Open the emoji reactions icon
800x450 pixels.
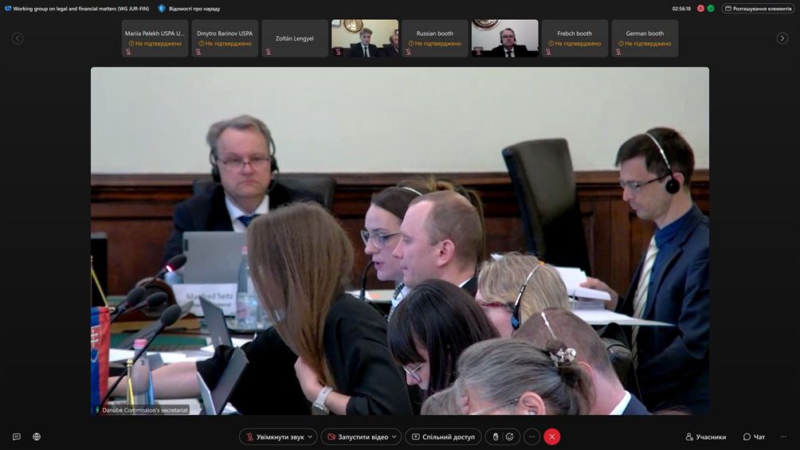pyautogui.click(x=510, y=436)
